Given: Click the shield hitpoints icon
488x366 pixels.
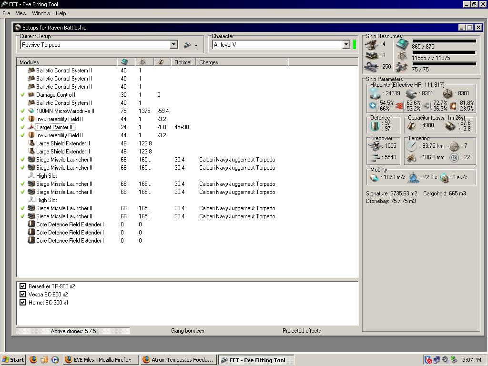Looking at the screenshot, I should (375, 93).
